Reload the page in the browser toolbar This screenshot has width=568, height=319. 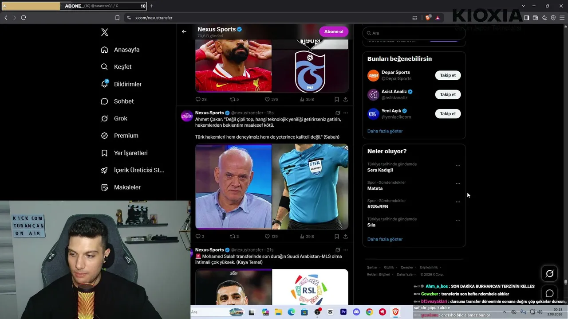point(24,18)
